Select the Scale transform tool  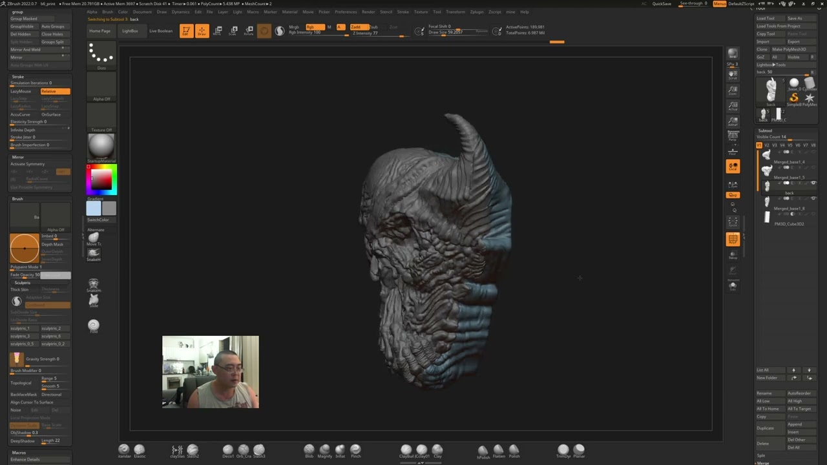pyautogui.click(x=233, y=31)
